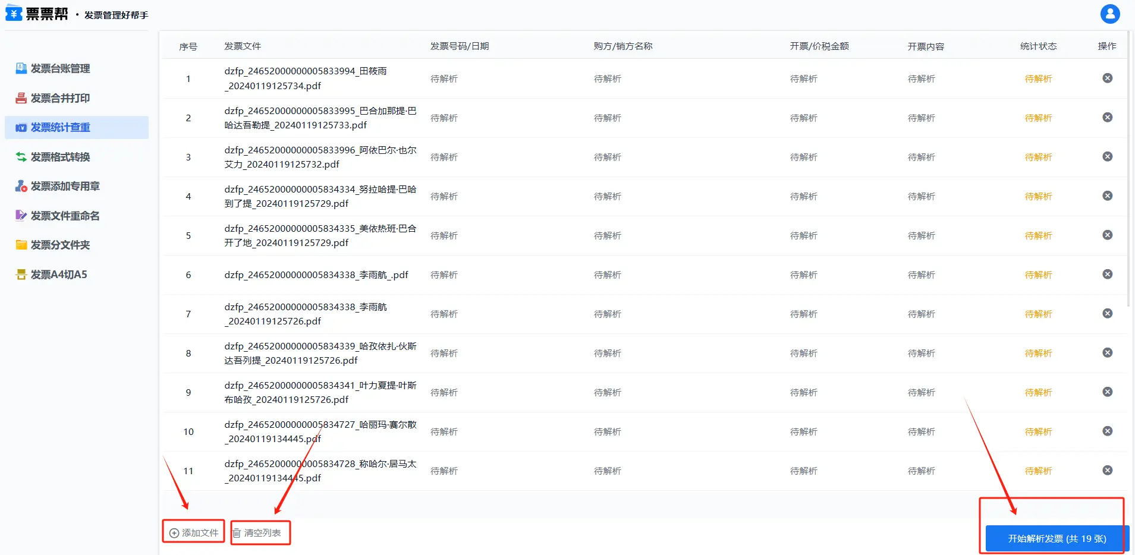
Task: Click 清空列表 to clear the list
Action: pos(260,532)
